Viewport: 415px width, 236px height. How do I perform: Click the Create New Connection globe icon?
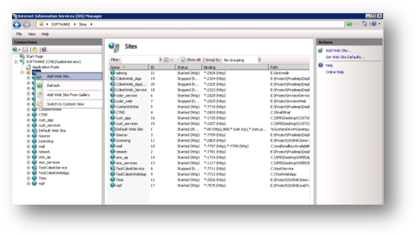(x=15, y=50)
